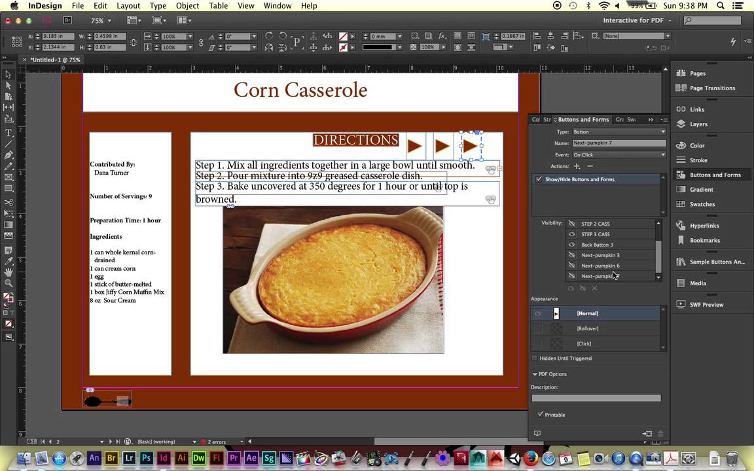Toggle visibility of Back Button 3
This screenshot has height=471, width=754.
571,245
